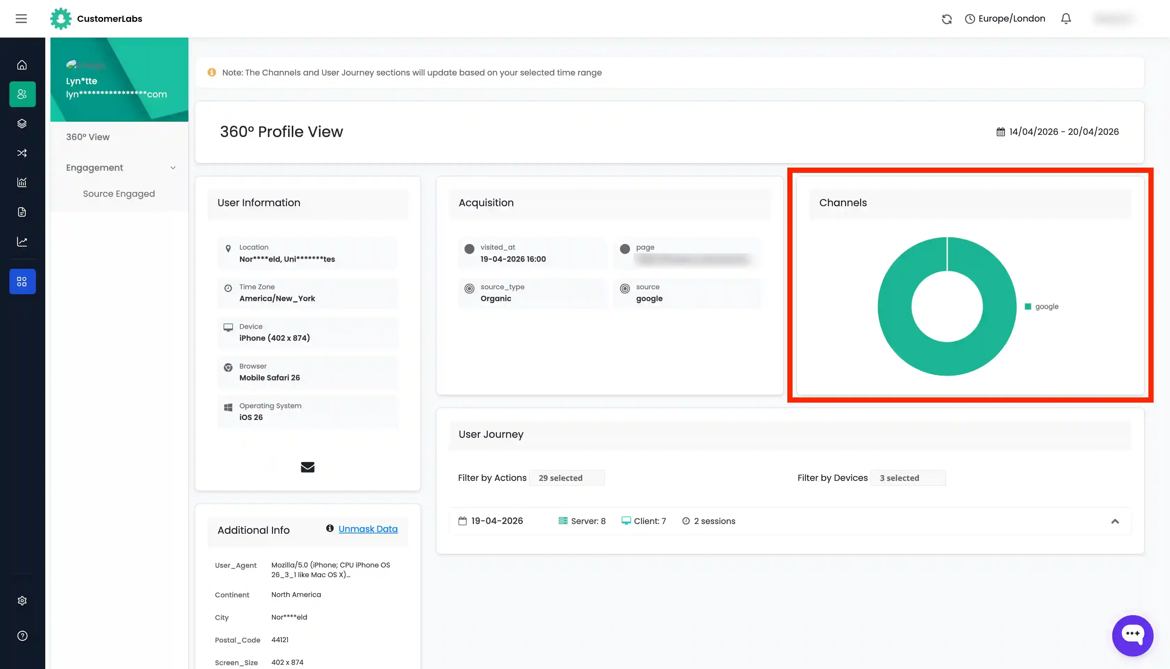Change the Europe/London timezone
The image size is (1170, 669).
pyautogui.click(x=1005, y=19)
